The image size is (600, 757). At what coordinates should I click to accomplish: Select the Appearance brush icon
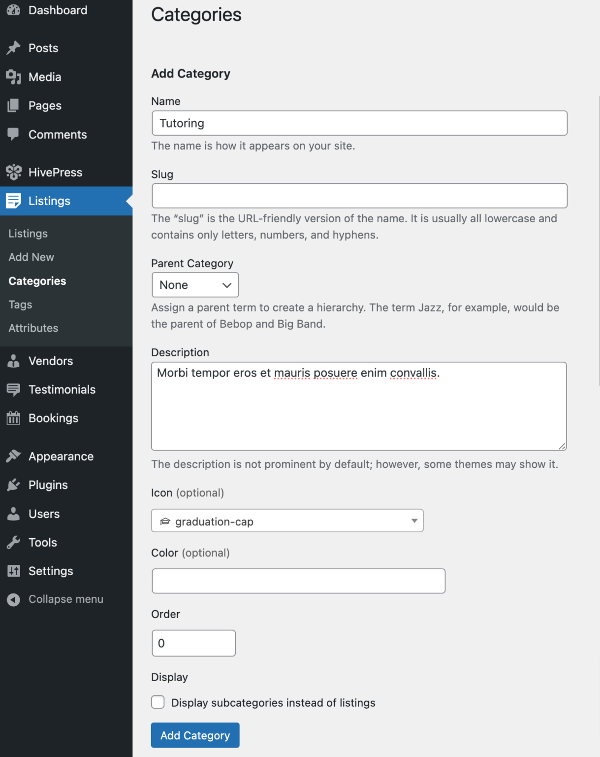click(13, 456)
